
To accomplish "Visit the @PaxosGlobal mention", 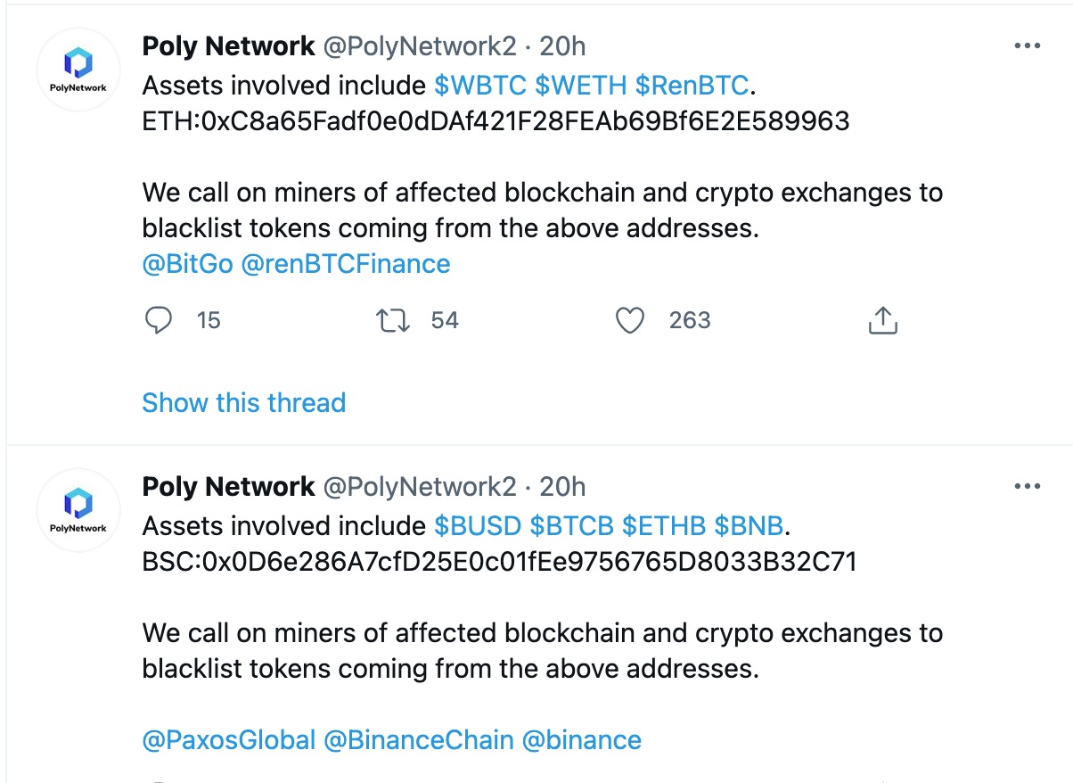I will 229,740.
